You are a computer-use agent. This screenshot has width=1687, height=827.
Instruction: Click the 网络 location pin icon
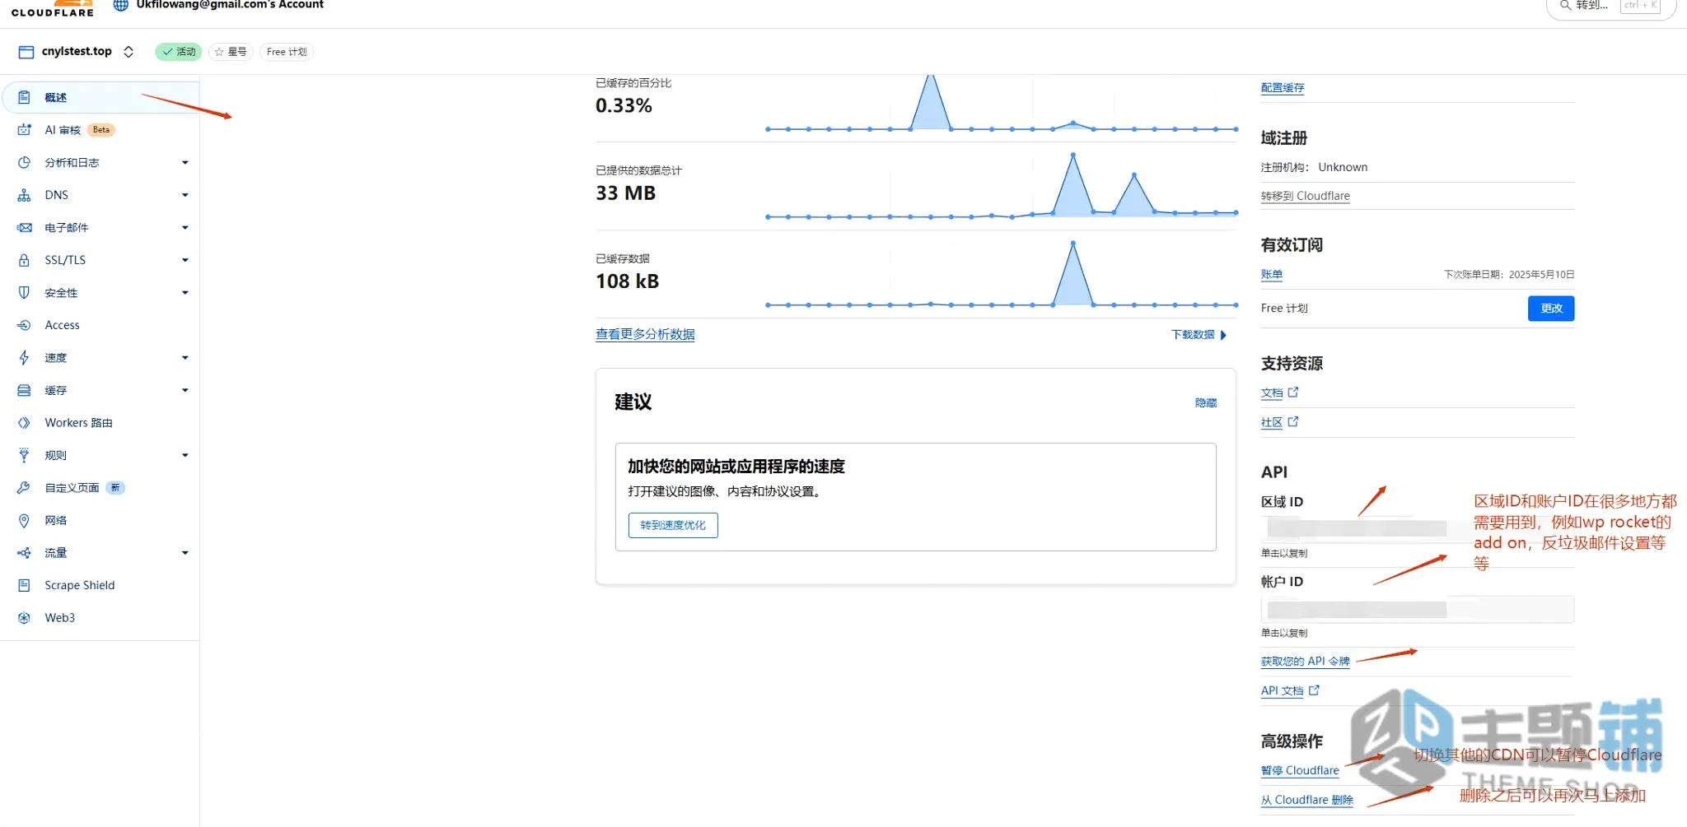[x=24, y=520]
